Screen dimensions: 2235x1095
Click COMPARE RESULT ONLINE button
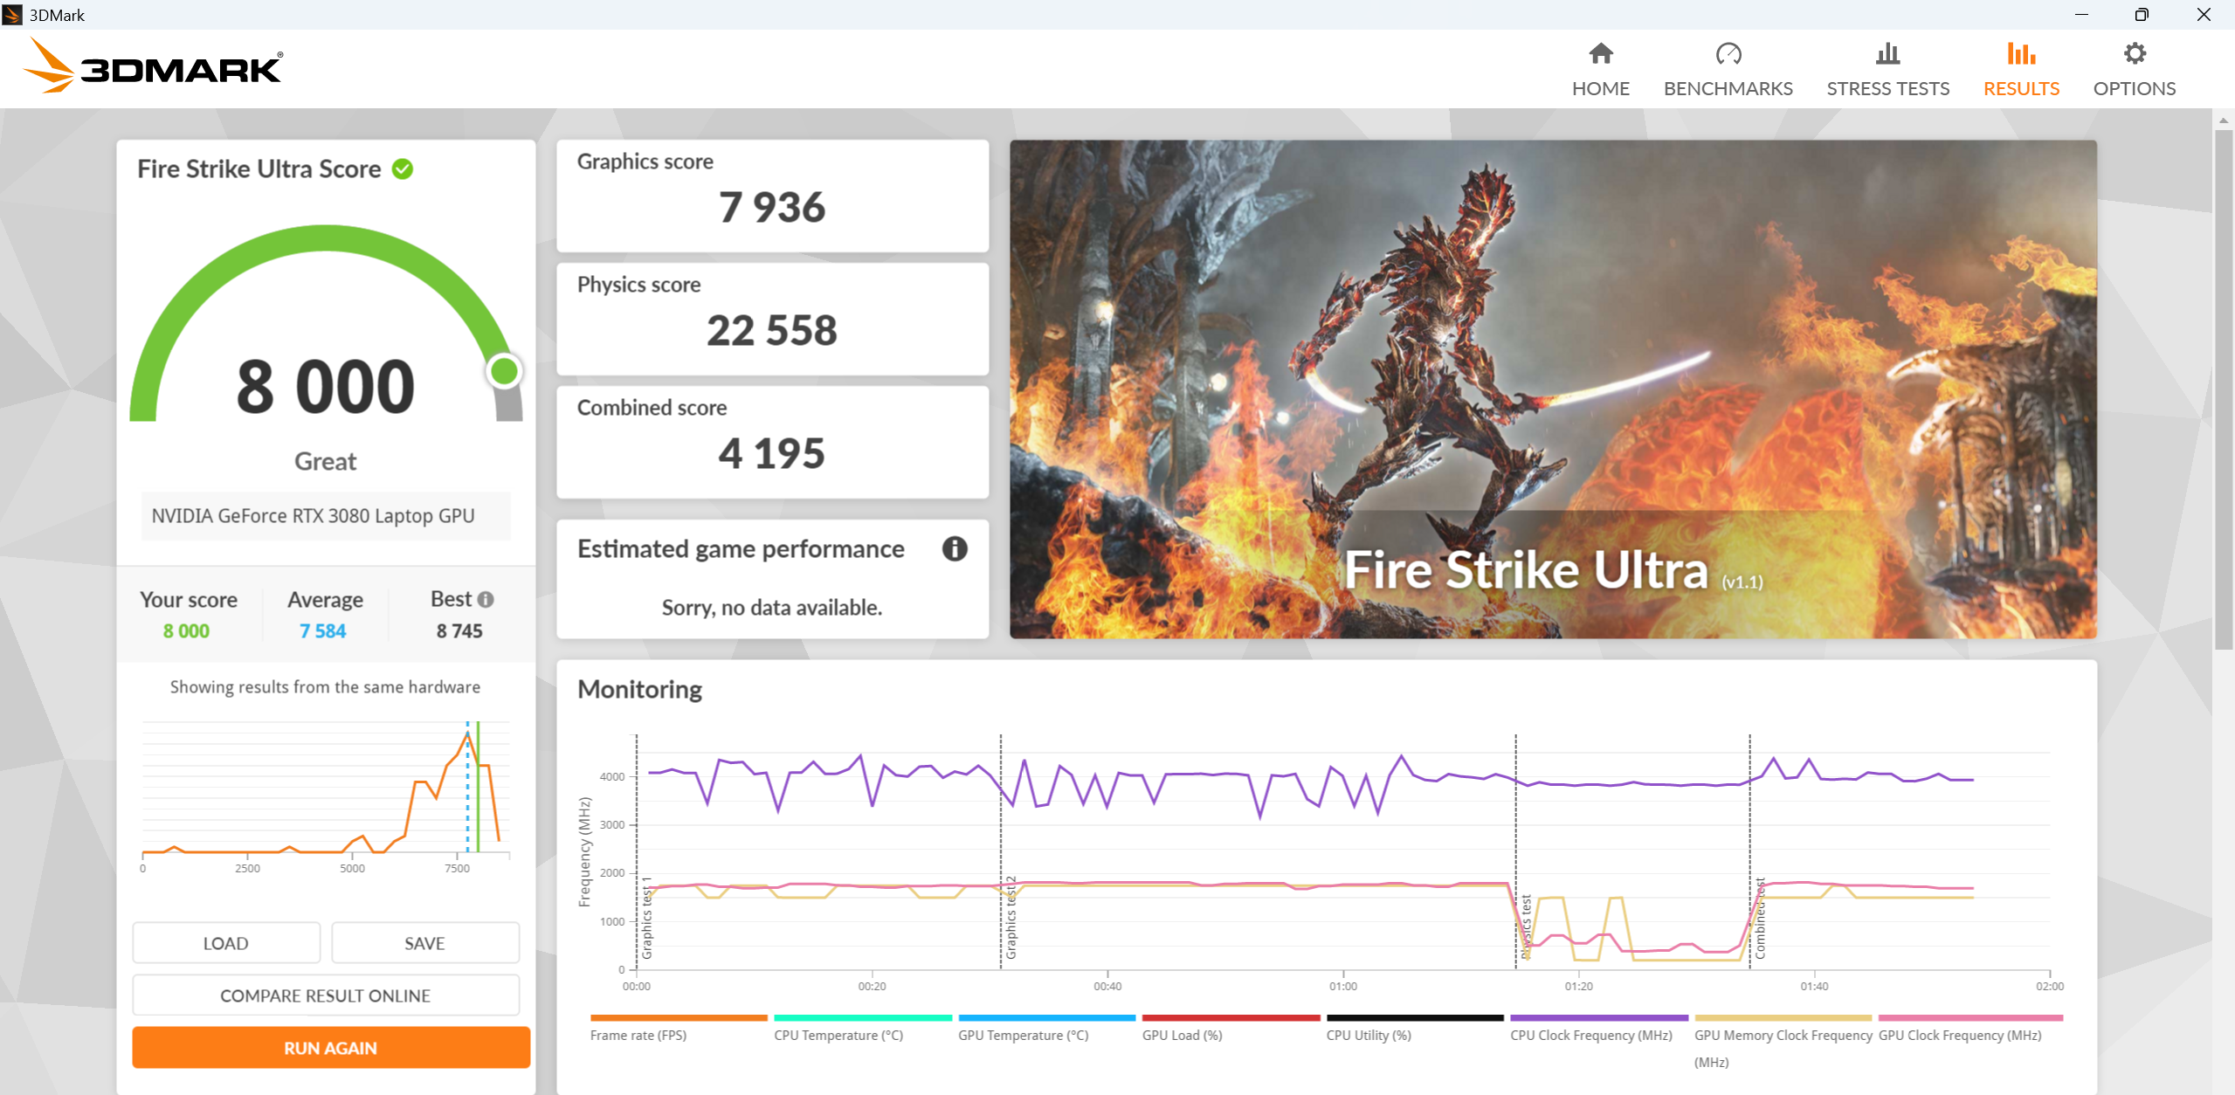pos(326,995)
